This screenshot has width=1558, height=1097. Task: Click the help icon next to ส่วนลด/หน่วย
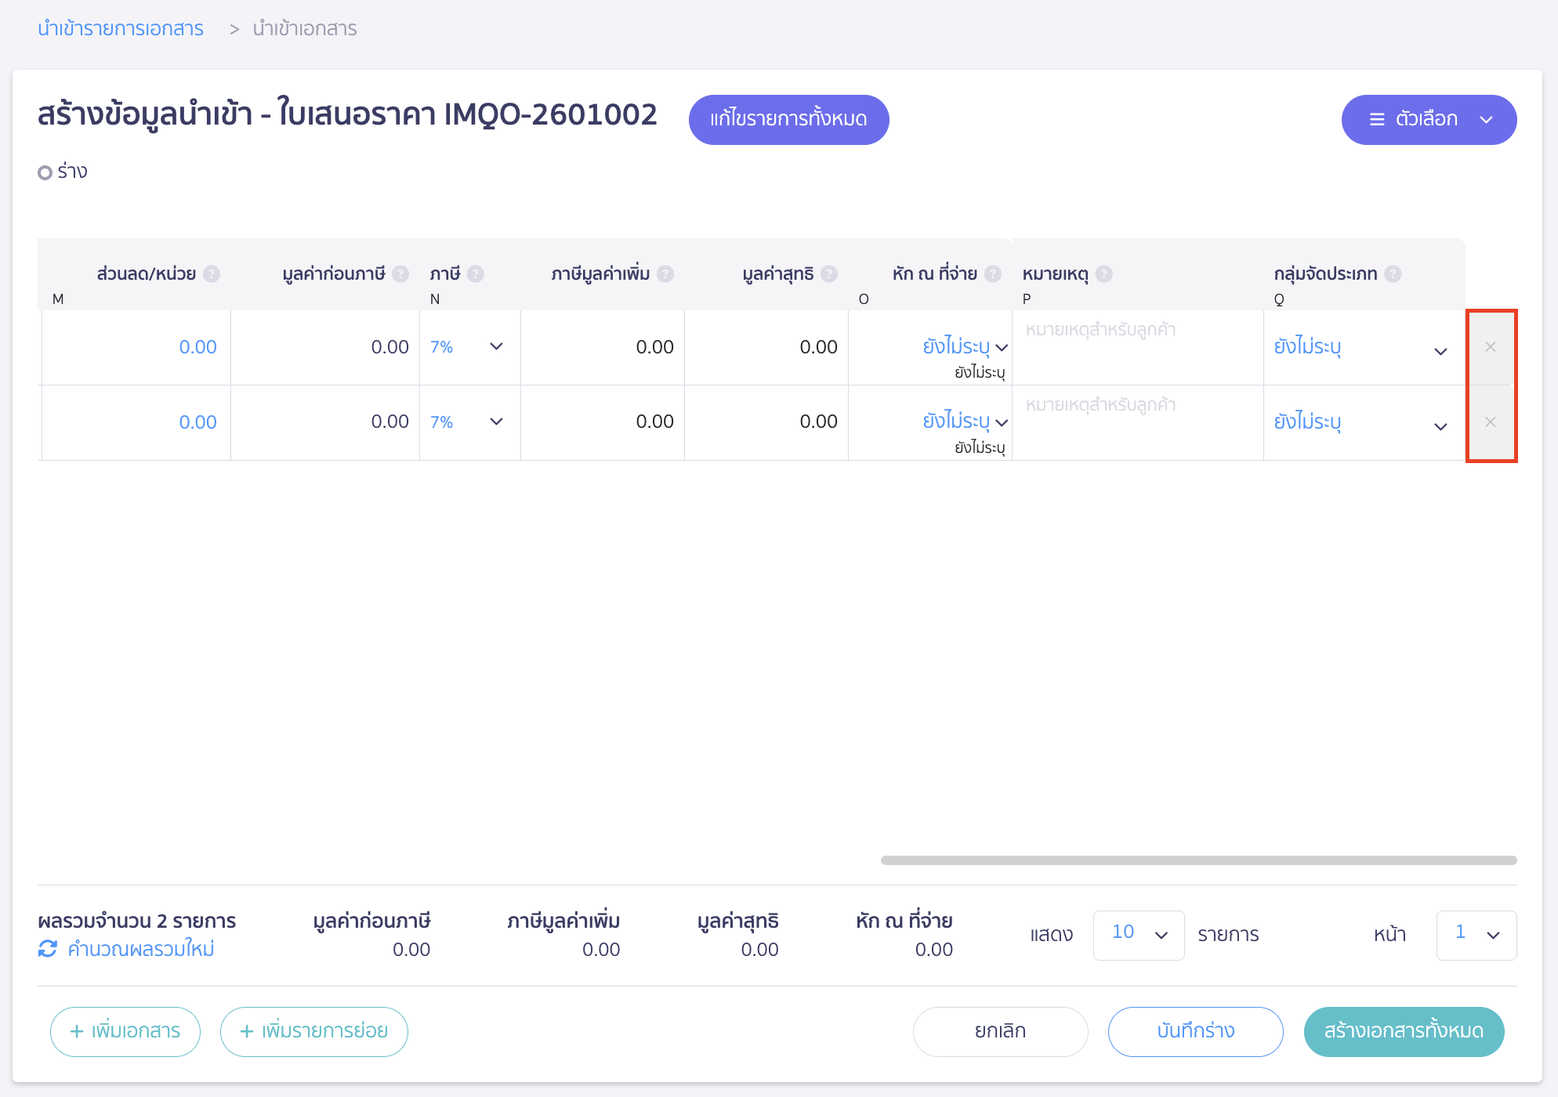[x=212, y=273]
